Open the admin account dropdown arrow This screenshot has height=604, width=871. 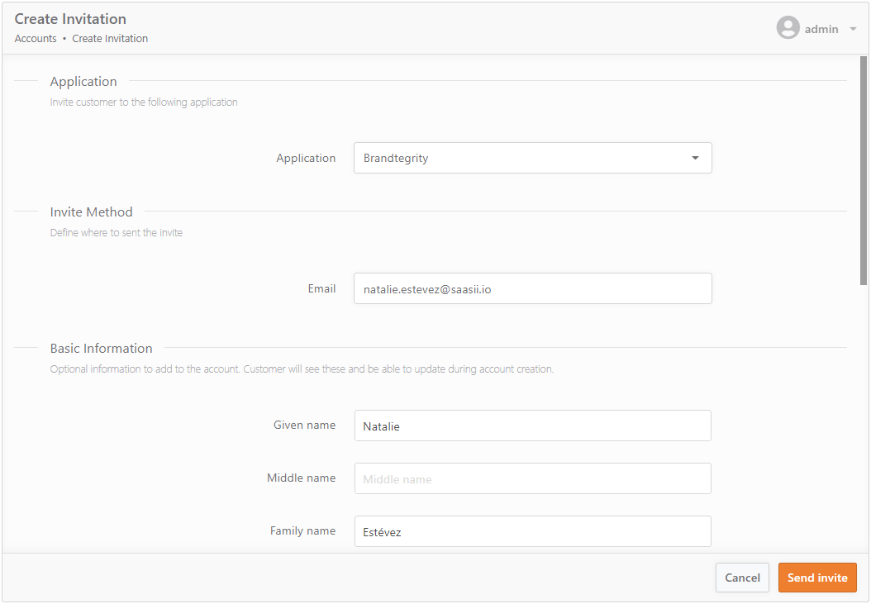click(x=853, y=29)
